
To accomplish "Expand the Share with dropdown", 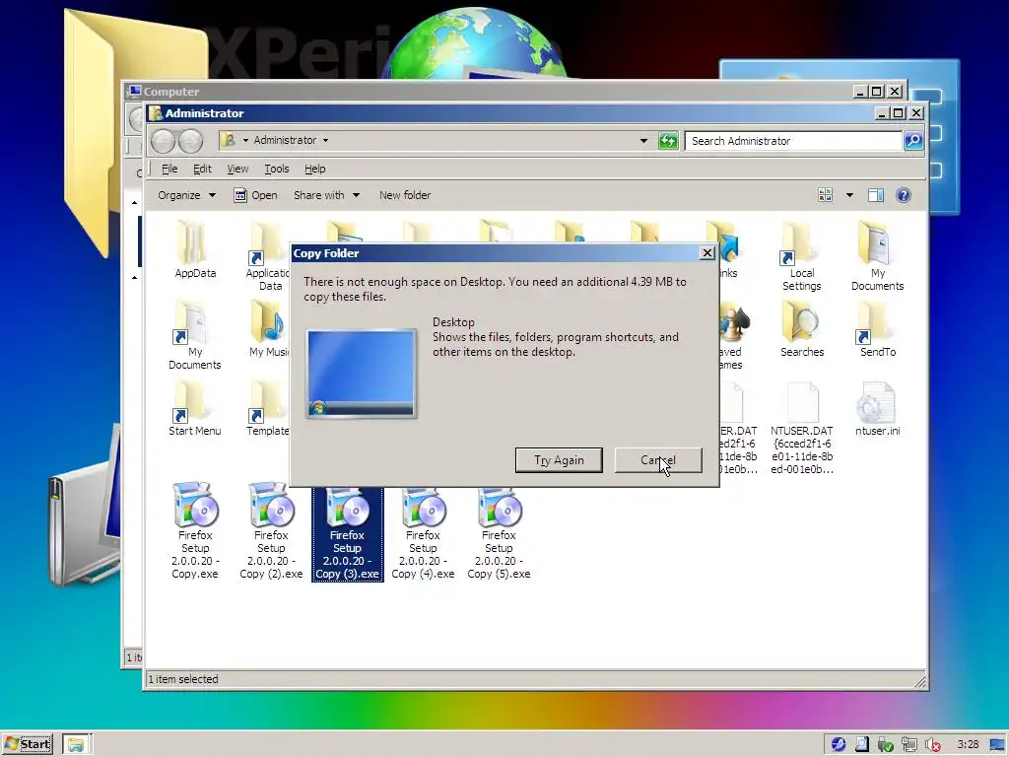I will (x=326, y=195).
